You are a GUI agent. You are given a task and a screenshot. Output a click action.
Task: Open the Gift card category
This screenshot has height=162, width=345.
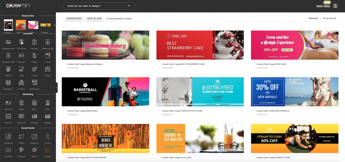click(8, 103)
